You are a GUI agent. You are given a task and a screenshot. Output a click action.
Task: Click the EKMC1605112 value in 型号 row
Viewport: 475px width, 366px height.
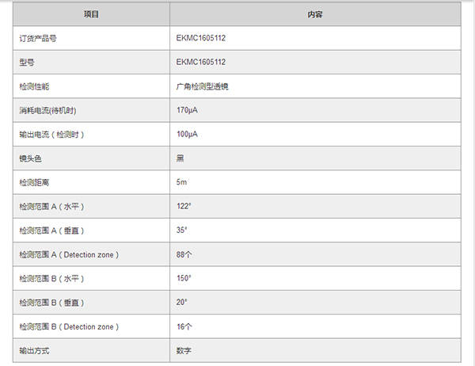(x=201, y=62)
